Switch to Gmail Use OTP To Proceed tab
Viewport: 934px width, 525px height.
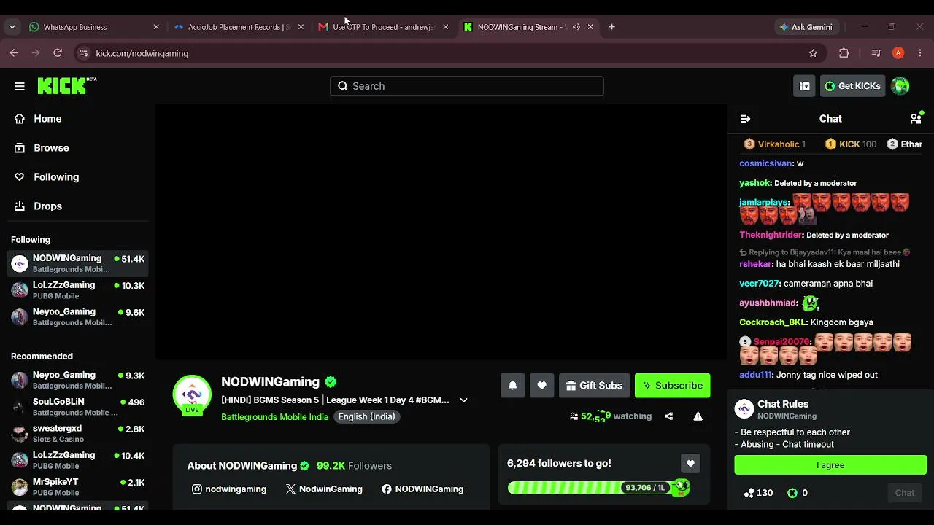tap(384, 27)
